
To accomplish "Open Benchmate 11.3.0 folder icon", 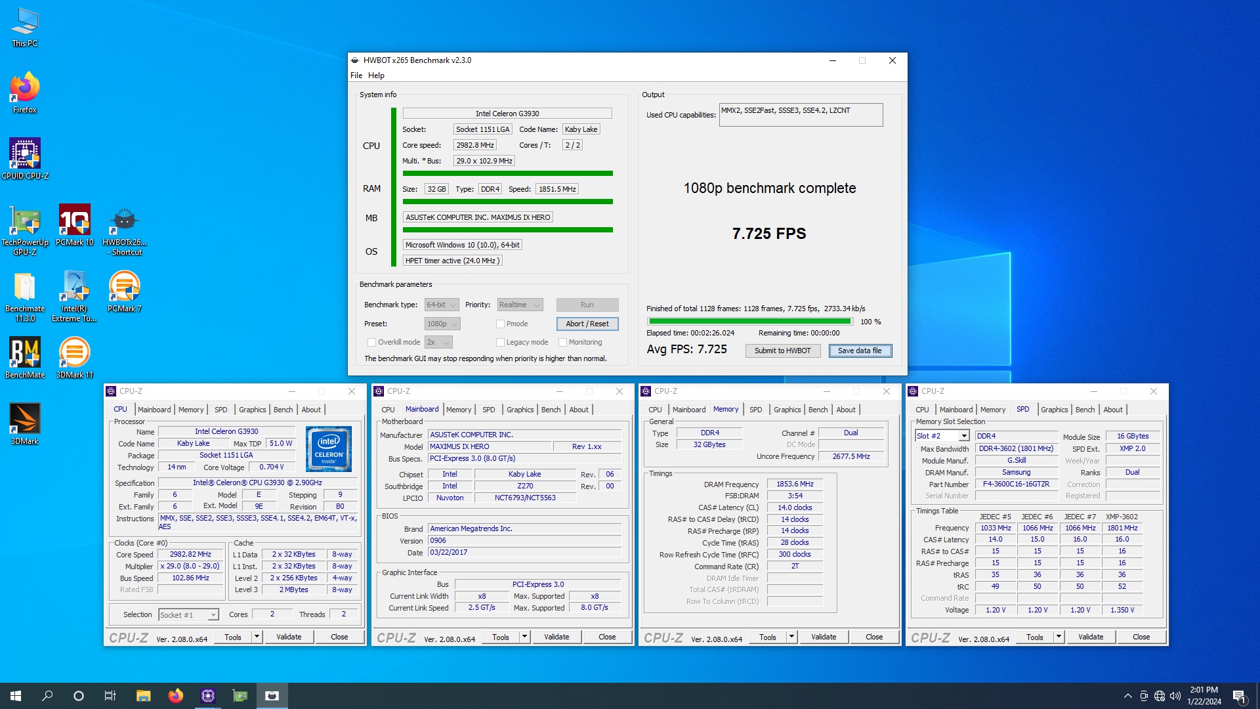I will (25, 296).
